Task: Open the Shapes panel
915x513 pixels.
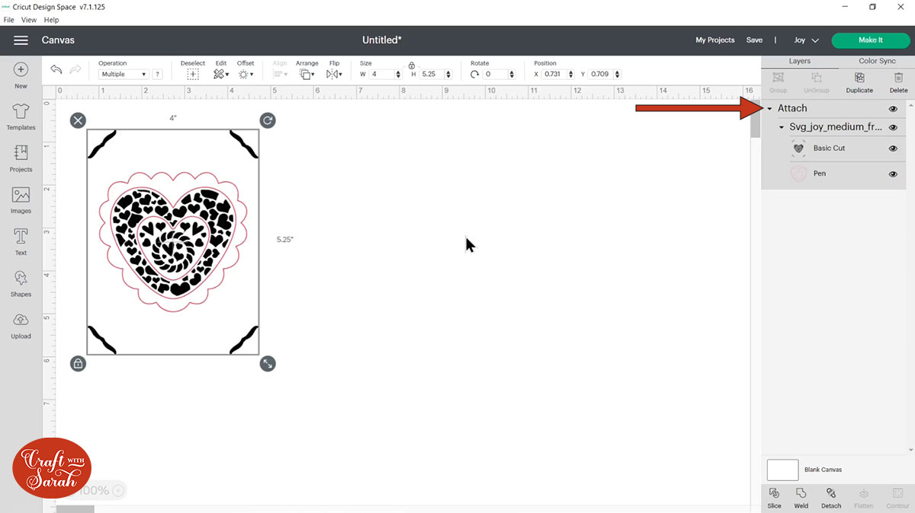Action: pyautogui.click(x=21, y=283)
